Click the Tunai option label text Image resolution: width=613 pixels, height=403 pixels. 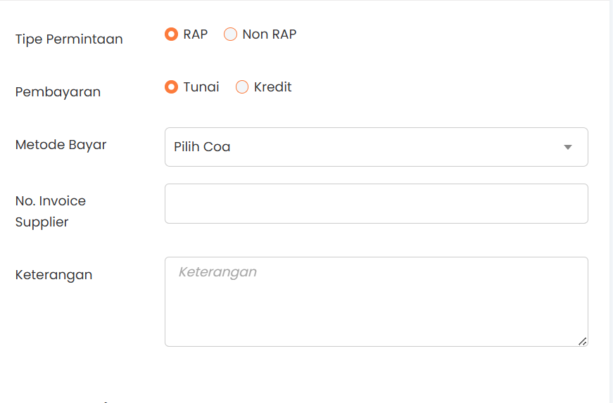click(x=201, y=87)
